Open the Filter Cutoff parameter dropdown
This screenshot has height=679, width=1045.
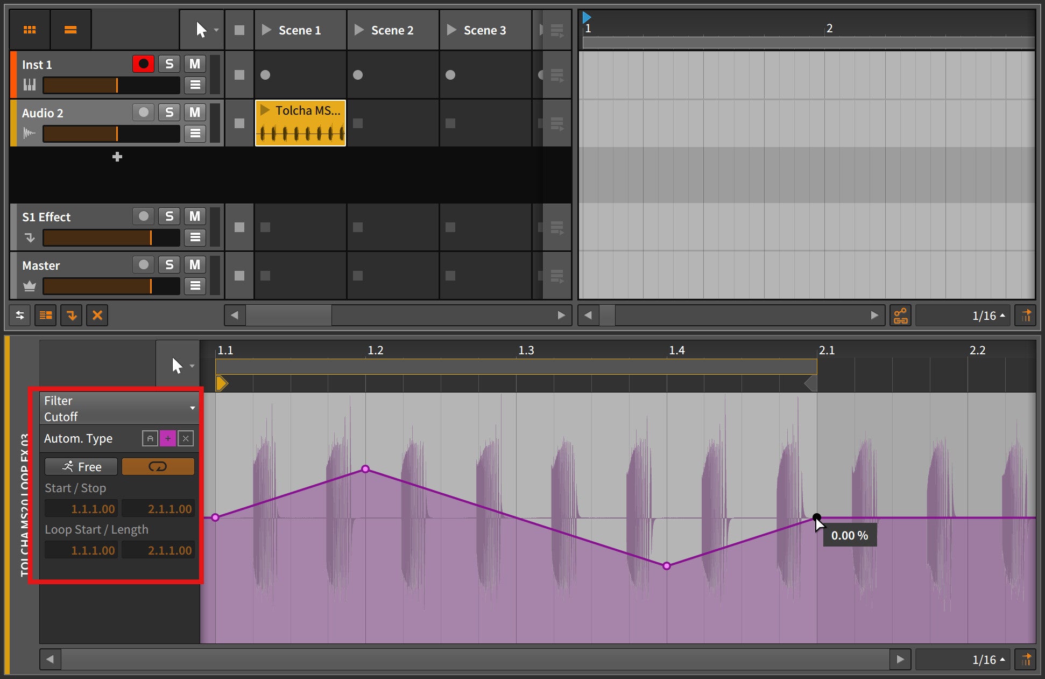(192, 408)
